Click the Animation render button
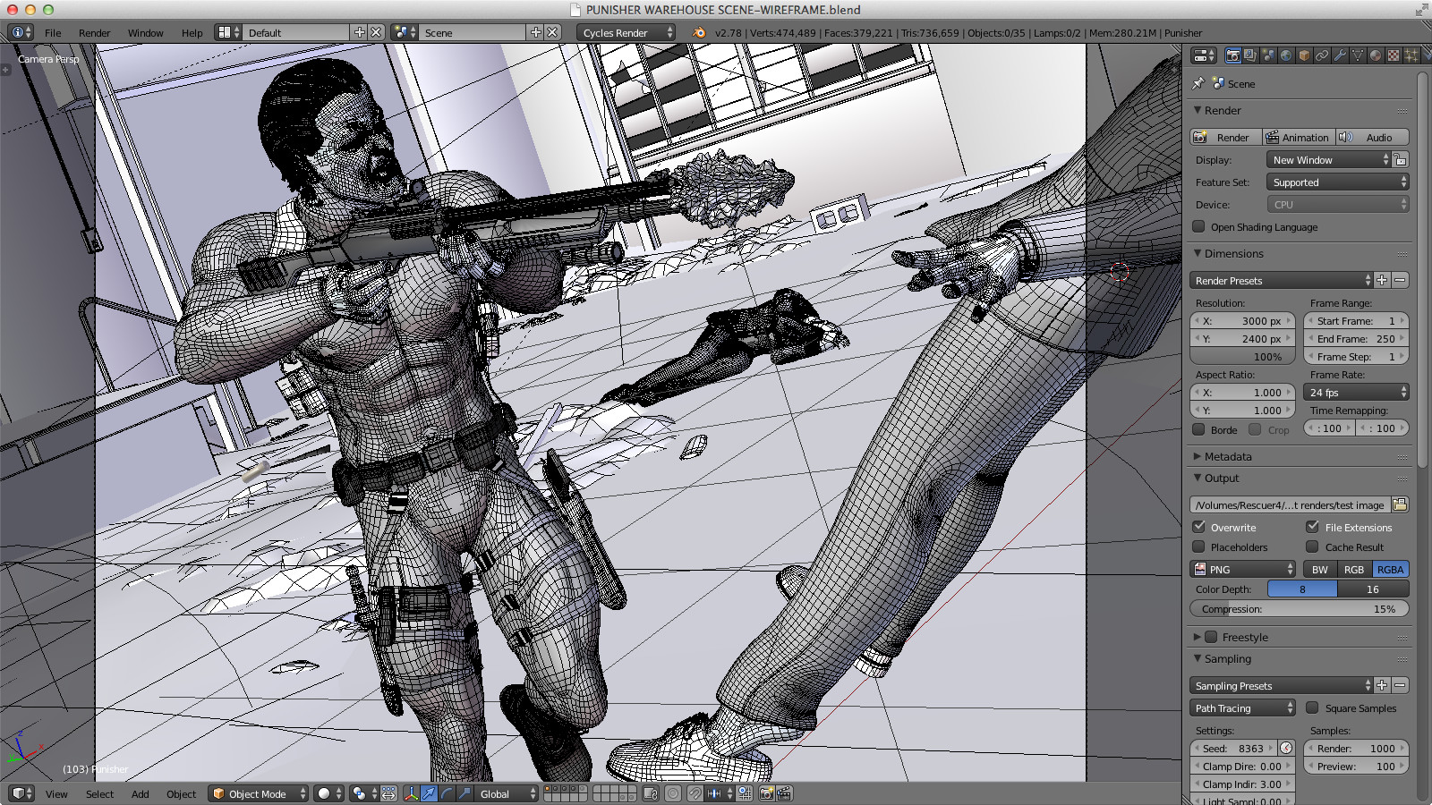The image size is (1432, 805). click(1299, 137)
